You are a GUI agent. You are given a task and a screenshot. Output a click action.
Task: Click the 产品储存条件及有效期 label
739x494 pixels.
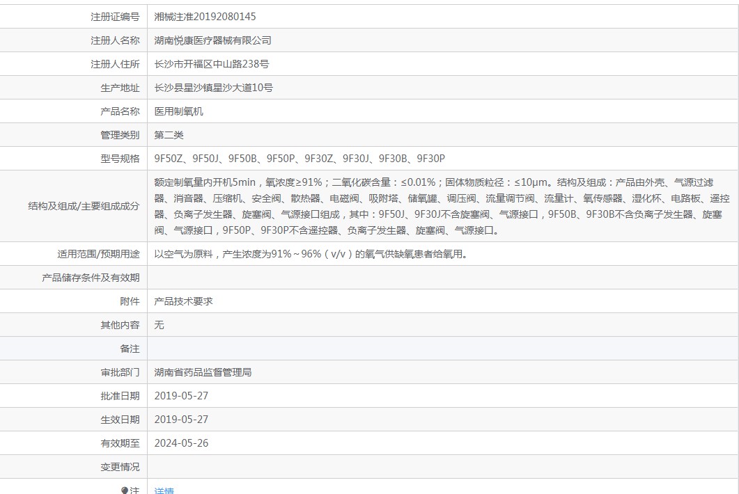[x=91, y=278]
